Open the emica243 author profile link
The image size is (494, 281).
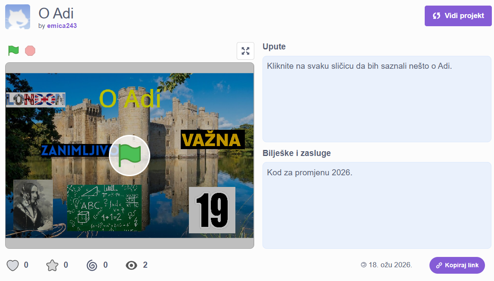tap(62, 26)
